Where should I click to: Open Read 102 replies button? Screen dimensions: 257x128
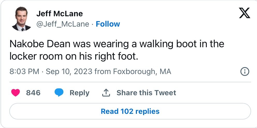click(130, 111)
